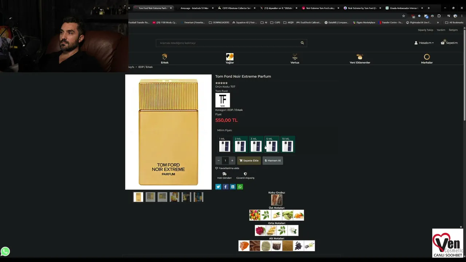Viewport: 466px width, 262px height.
Task: Open the floating WhatsApp chat bubble
Action: tap(5, 251)
